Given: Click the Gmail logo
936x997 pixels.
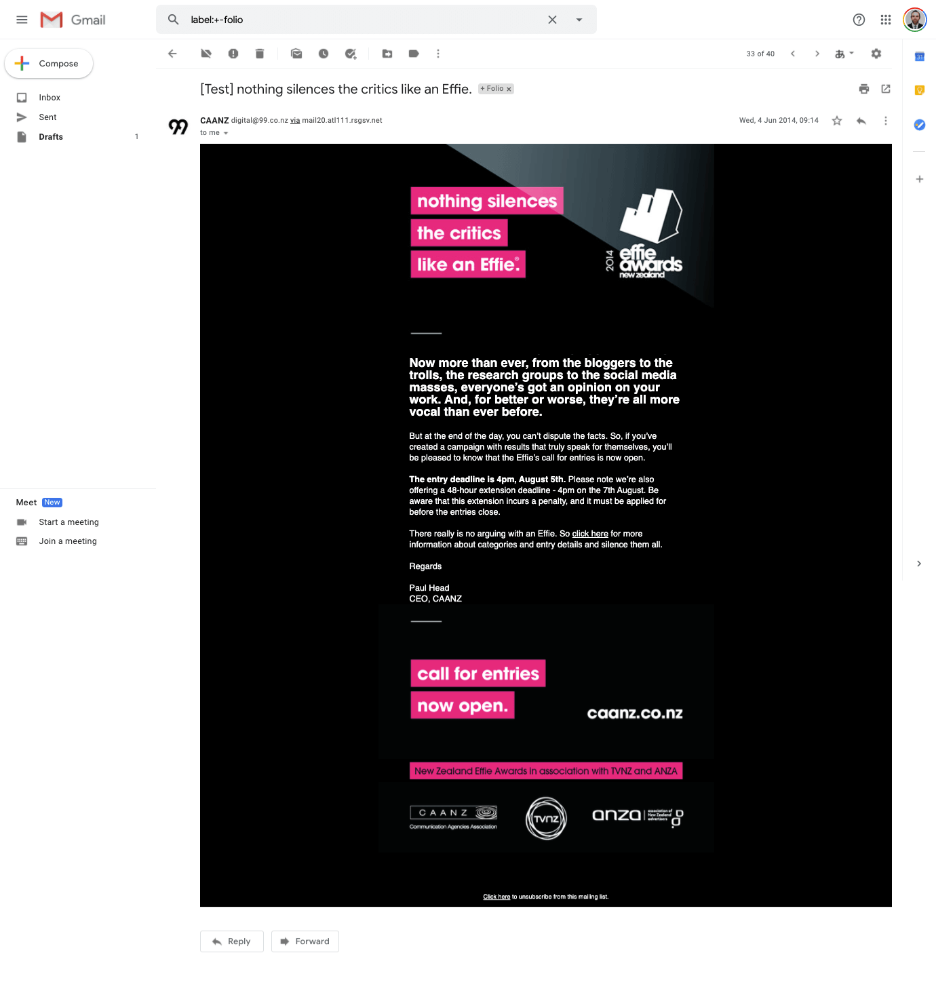Looking at the screenshot, I should (x=73, y=20).
